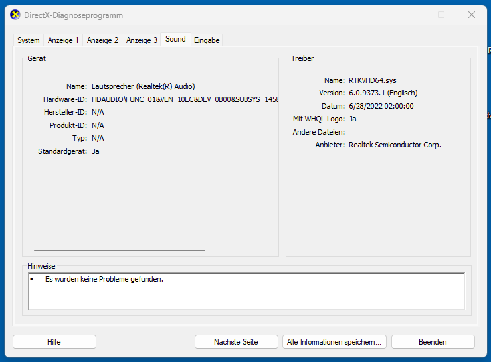Click the Mit WHQL-Logo value Ja
The image size is (491, 362).
point(353,119)
